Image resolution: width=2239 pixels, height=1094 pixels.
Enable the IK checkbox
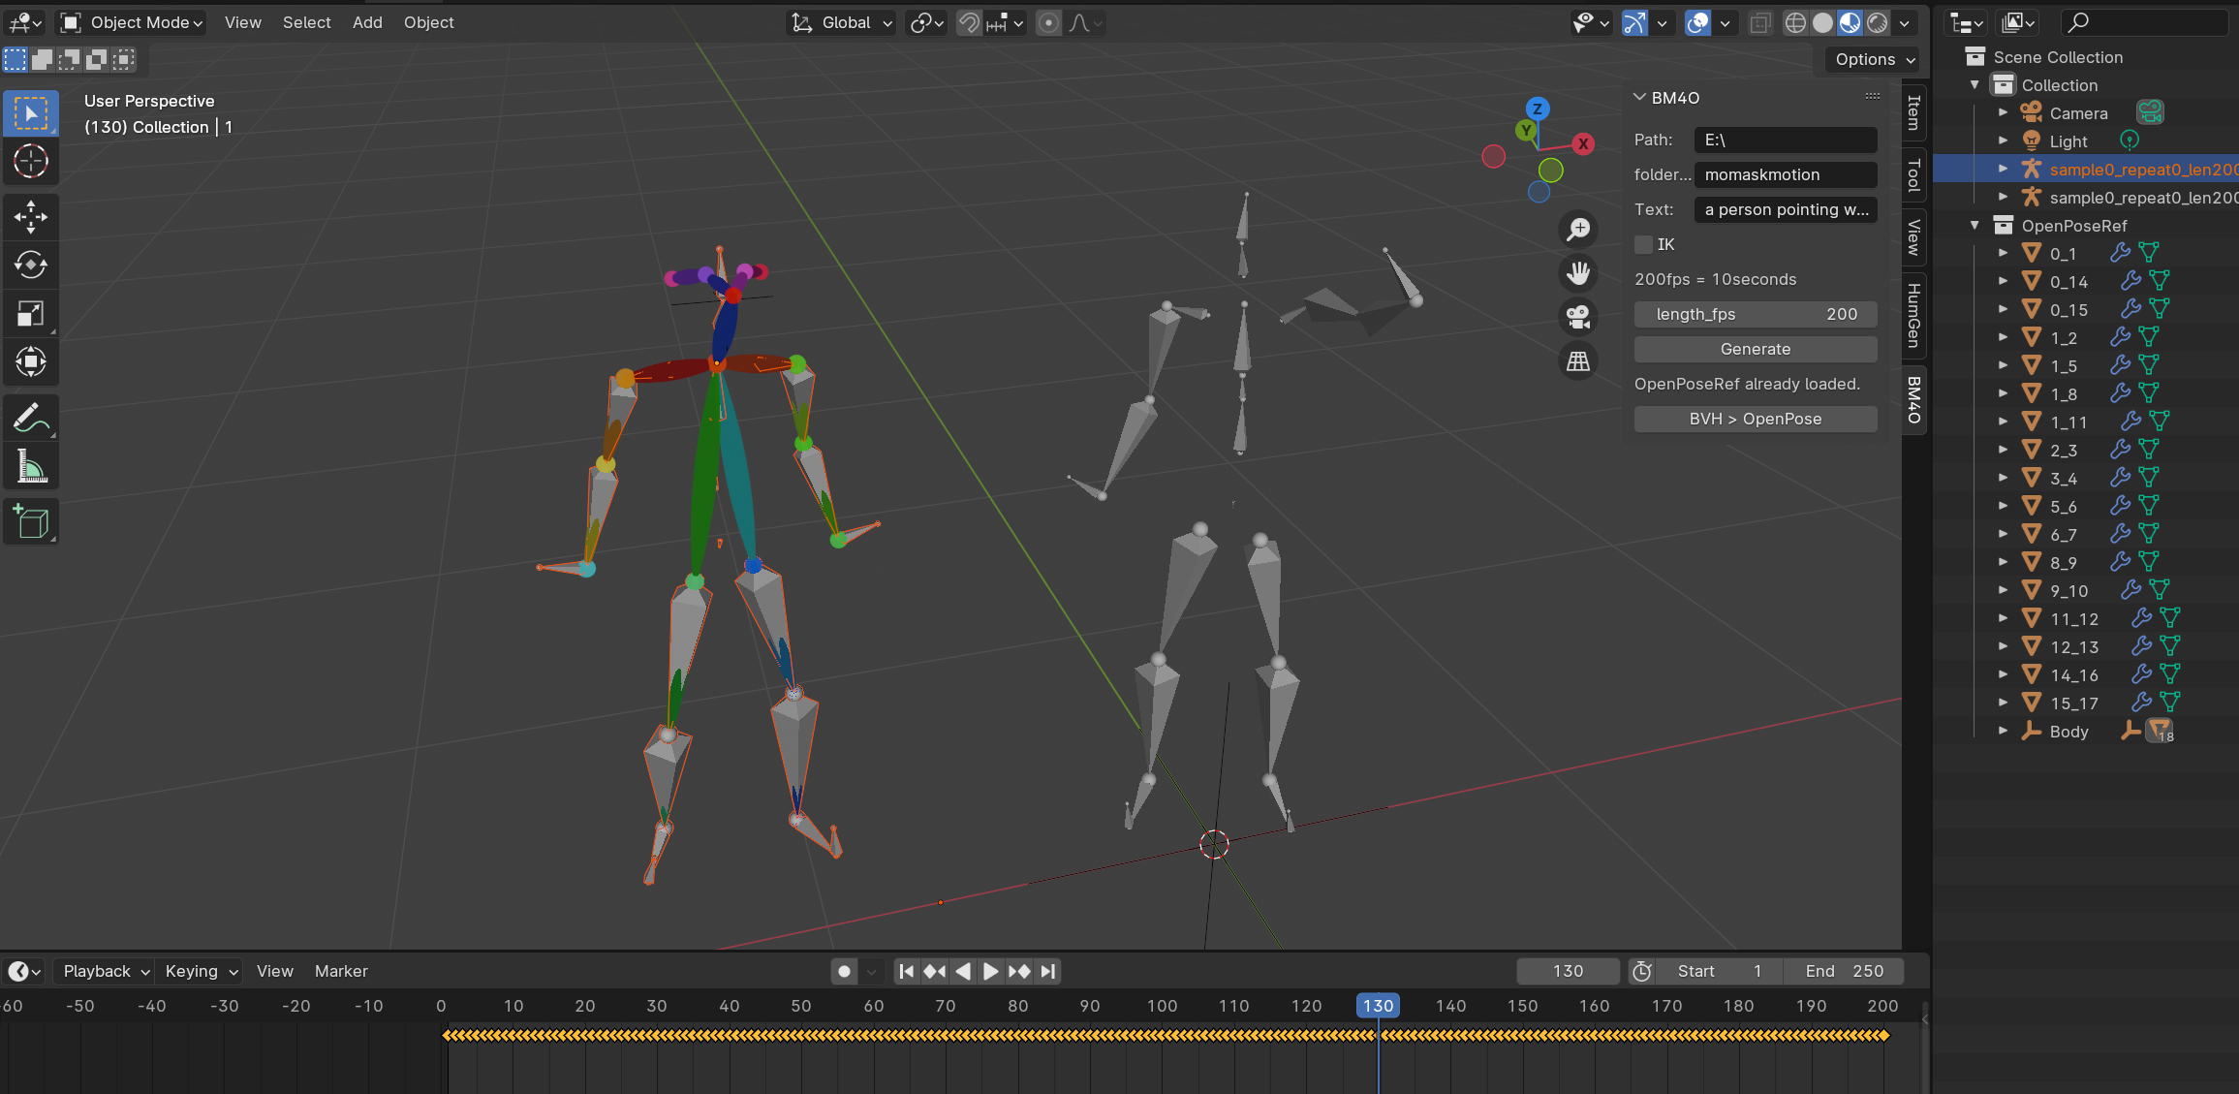1643,244
